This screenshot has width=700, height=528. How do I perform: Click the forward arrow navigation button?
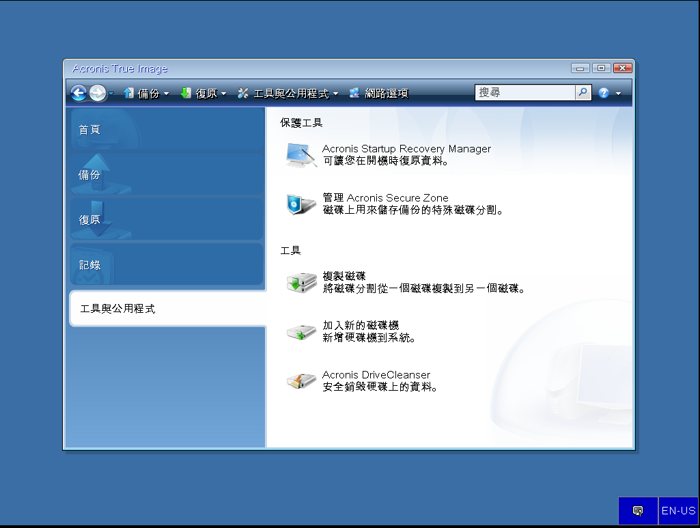tap(98, 94)
